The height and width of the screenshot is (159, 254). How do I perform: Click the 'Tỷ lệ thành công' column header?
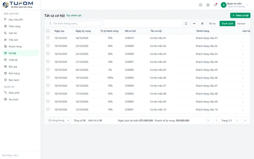click(110, 31)
